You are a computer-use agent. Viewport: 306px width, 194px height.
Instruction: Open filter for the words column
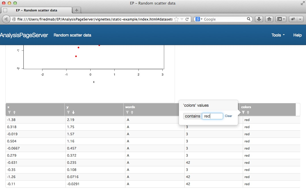127,112
